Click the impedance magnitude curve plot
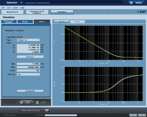The image size is (147, 117). click(104, 43)
